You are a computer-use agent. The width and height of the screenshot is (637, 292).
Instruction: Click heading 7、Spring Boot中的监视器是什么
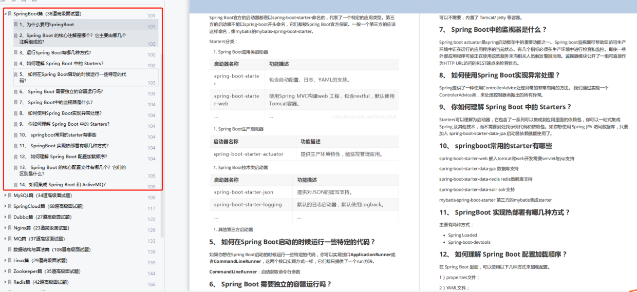[493, 29]
